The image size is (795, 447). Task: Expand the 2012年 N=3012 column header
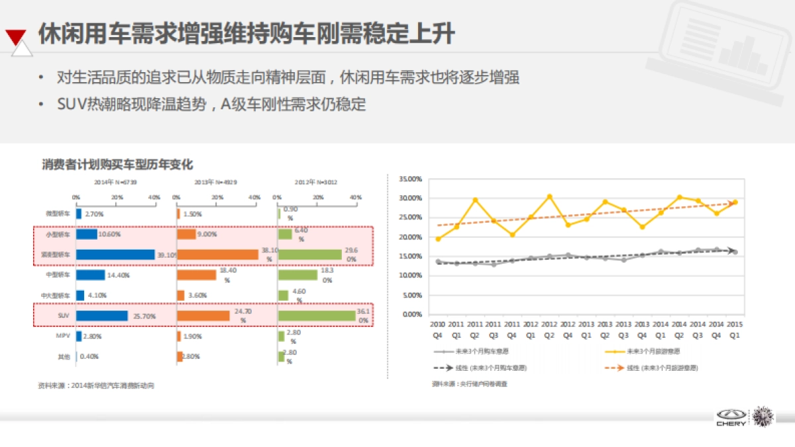click(x=316, y=181)
